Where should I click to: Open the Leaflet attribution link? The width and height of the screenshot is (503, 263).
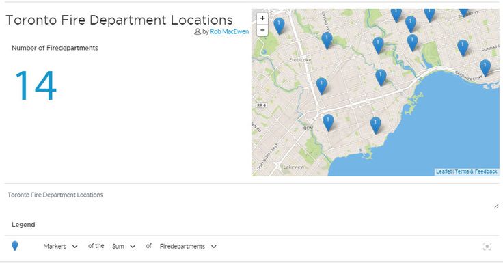pos(444,171)
